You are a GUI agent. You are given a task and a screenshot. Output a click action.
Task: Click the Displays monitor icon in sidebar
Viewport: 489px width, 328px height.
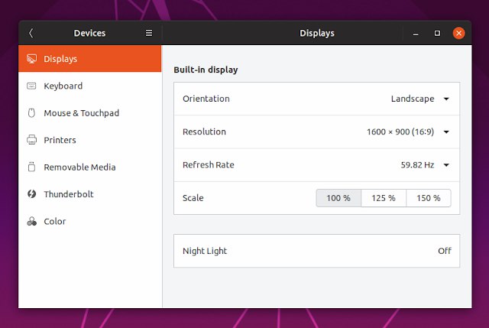tap(31, 59)
